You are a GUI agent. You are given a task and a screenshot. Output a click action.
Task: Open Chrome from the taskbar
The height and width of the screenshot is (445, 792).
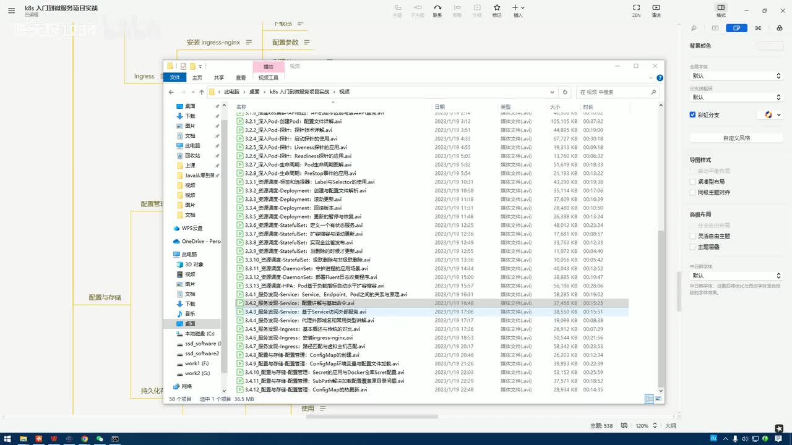click(x=85, y=439)
